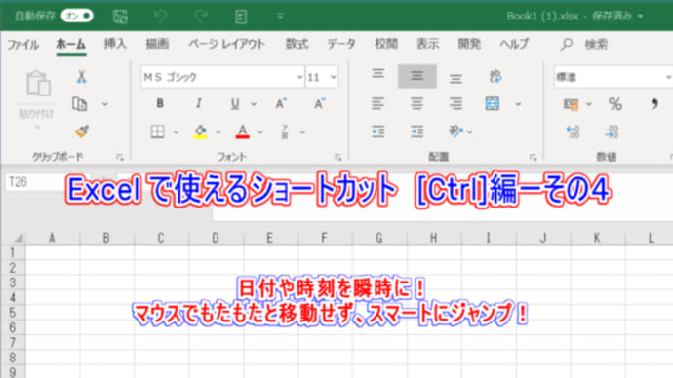673x378 pixels.
Task: Click top align icon
Action: tap(377, 74)
